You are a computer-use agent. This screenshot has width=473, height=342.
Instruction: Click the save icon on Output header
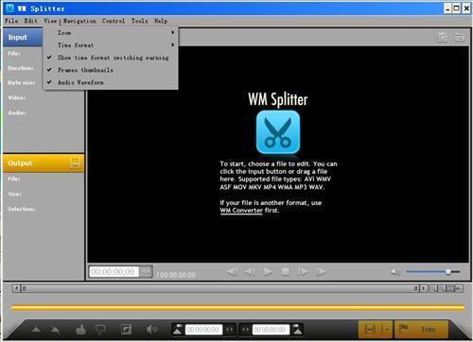coord(75,163)
